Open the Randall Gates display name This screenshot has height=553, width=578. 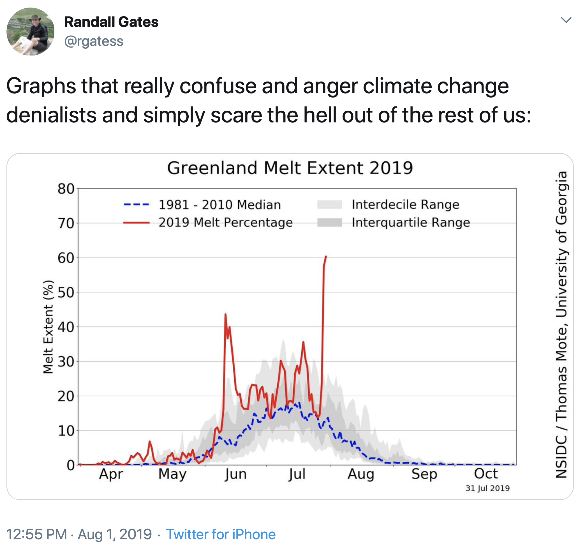[x=111, y=22]
